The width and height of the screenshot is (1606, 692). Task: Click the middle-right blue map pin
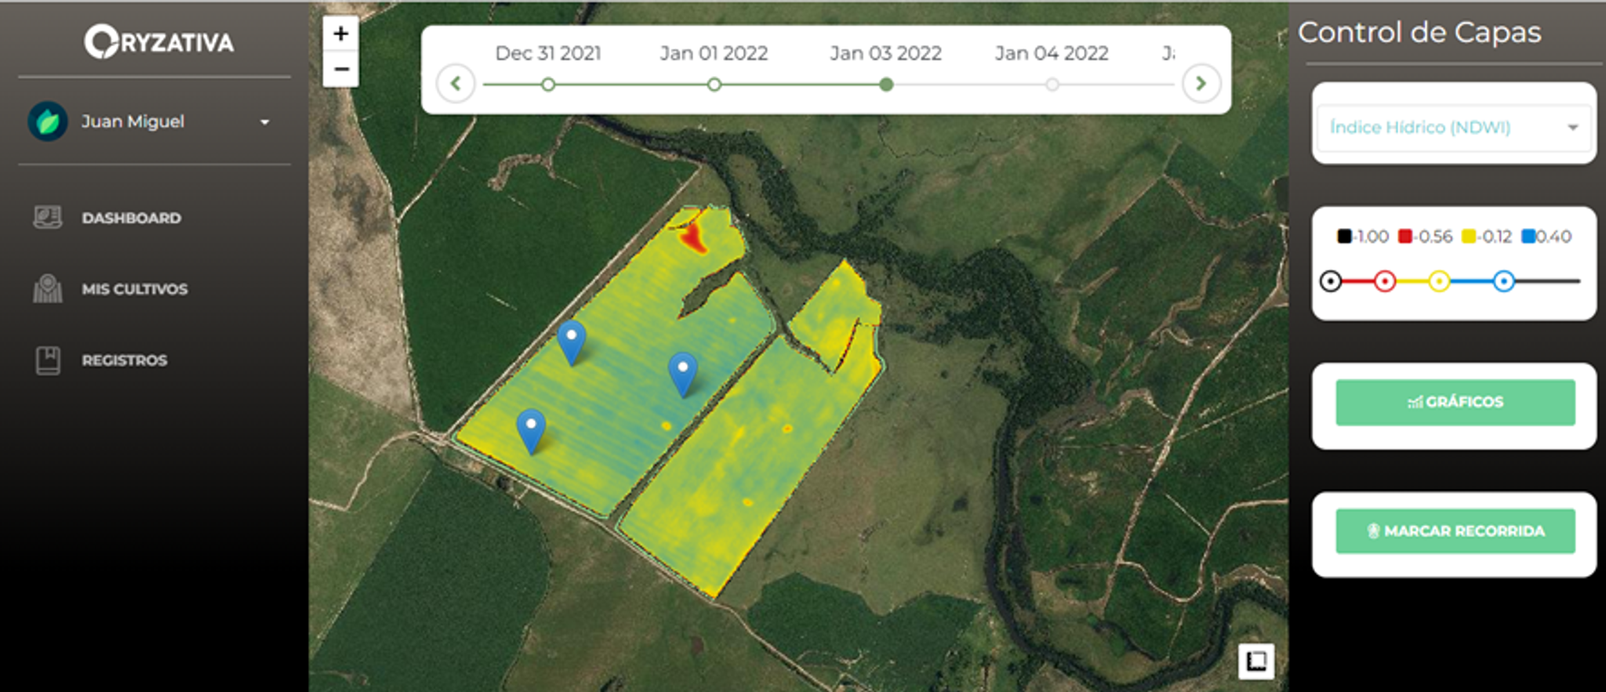coord(683,374)
